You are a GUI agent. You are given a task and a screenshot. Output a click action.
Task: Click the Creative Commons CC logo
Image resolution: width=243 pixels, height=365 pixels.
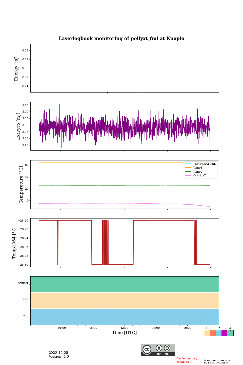click(147, 349)
